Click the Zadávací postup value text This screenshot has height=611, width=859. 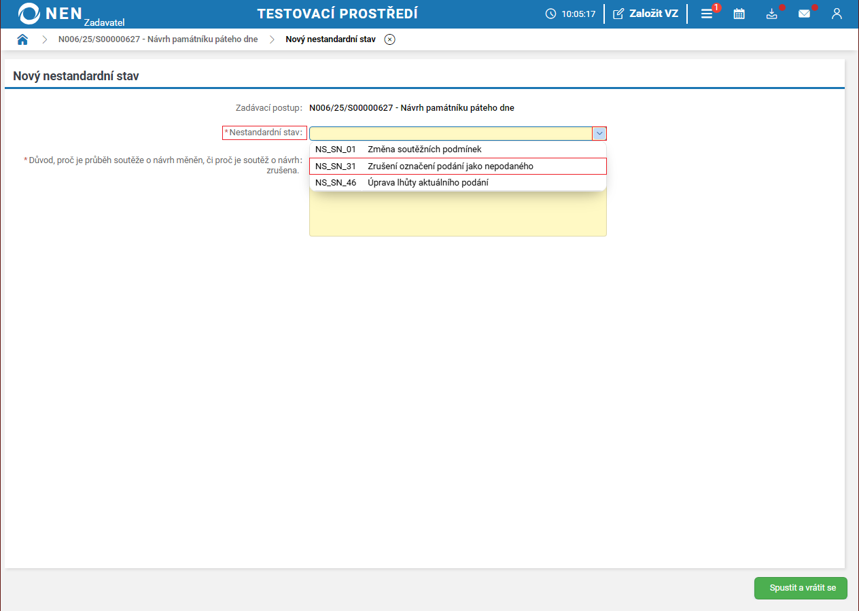411,107
